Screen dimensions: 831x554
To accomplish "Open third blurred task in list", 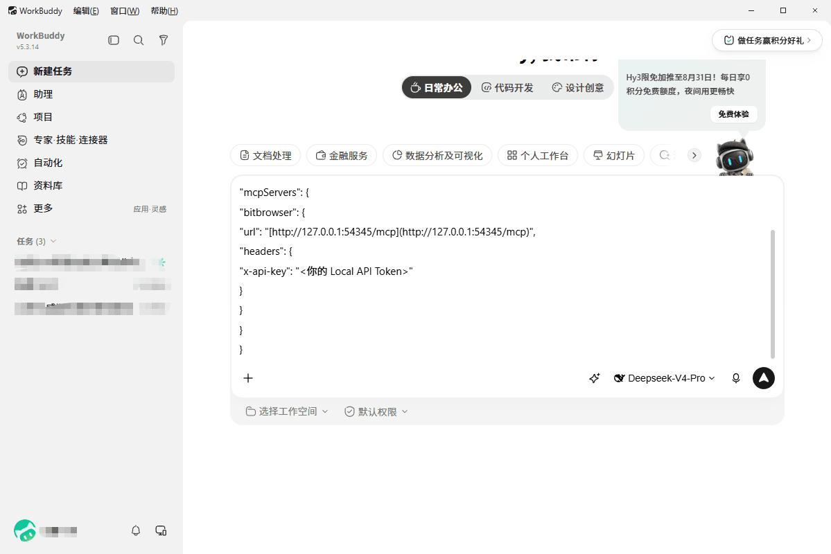I will [91, 307].
